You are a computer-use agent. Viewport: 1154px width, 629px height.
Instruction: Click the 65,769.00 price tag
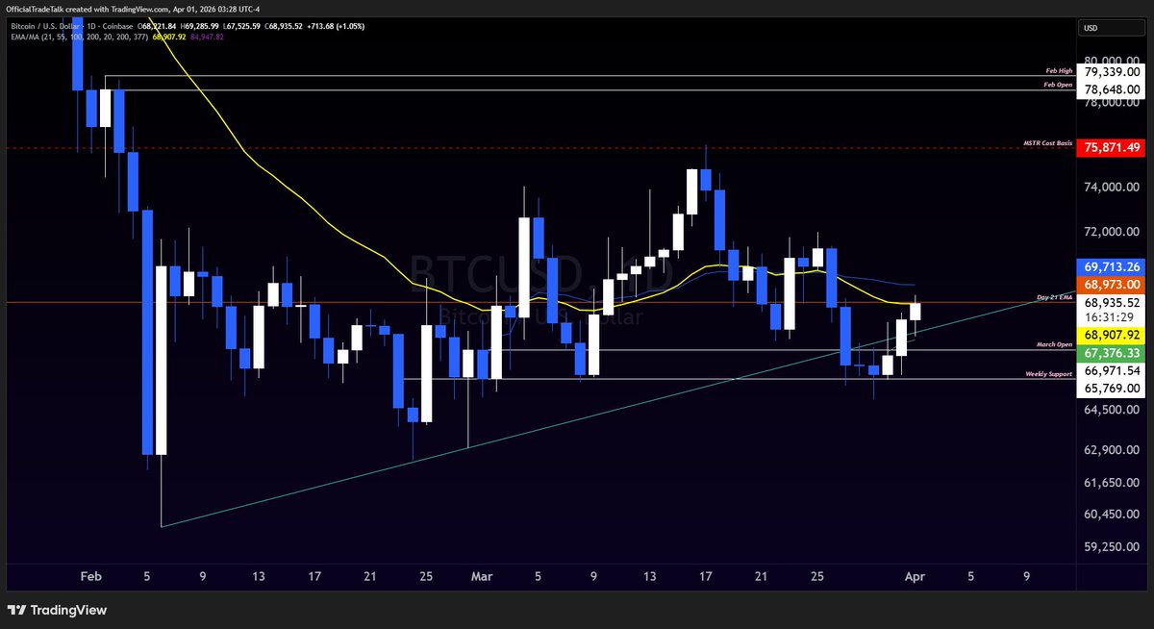click(x=1112, y=389)
